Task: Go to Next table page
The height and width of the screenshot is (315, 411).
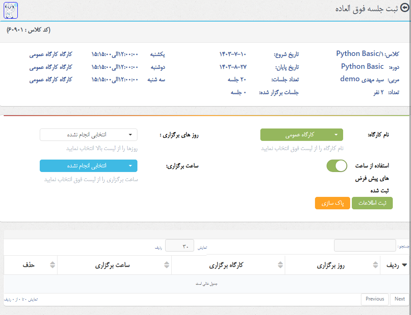Action: (x=399, y=299)
